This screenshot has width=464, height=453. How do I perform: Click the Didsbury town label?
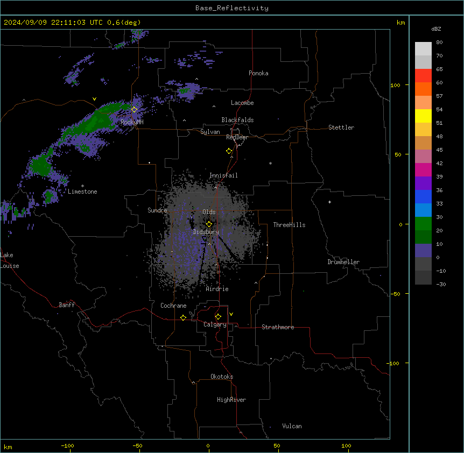point(206,232)
